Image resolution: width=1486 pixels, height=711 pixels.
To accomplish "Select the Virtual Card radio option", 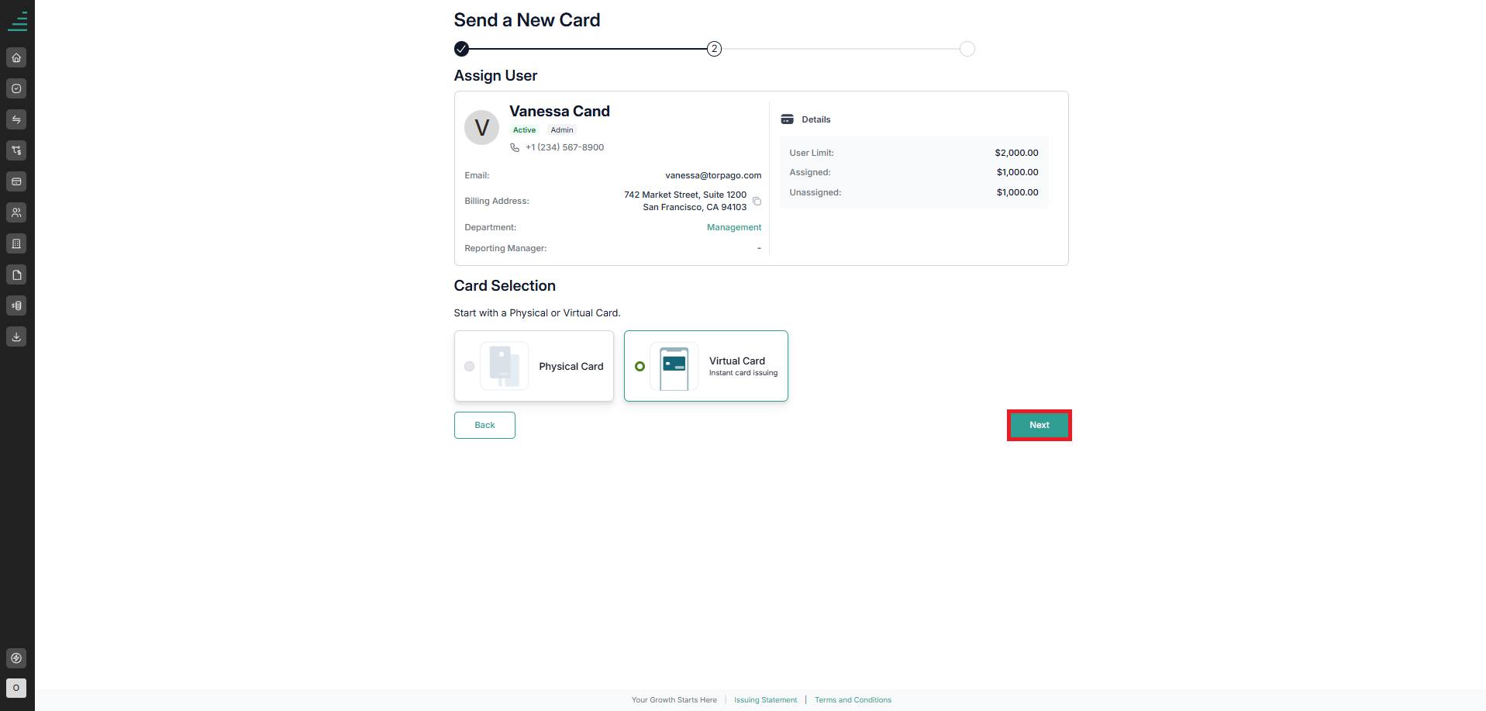I will 640,367.
